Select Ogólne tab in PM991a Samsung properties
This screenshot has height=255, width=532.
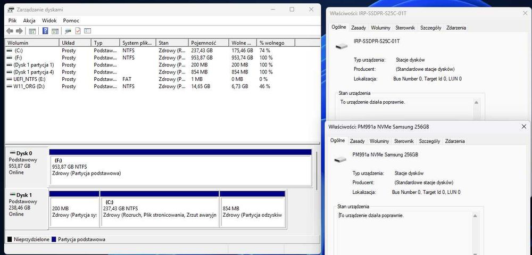pyautogui.click(x=338, y=141)
